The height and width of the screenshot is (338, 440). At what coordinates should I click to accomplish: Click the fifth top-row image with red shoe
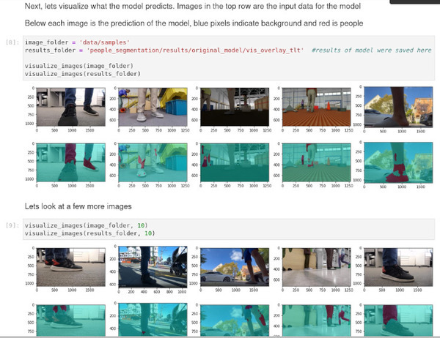click(x=397, y=107)
